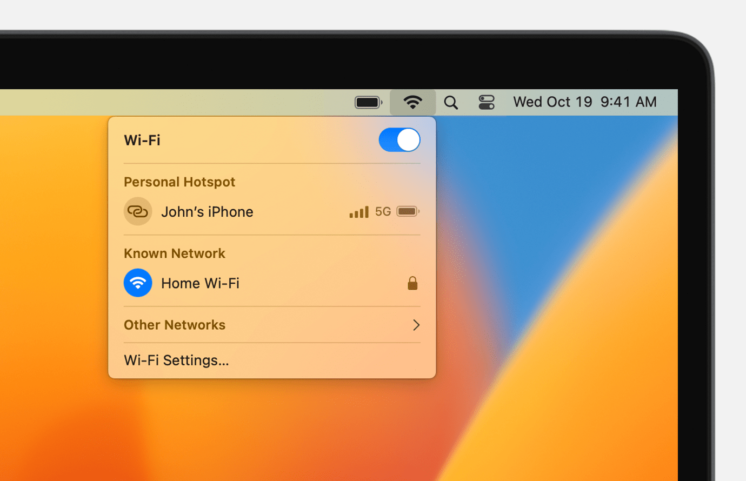Screen dimensions: 746x481
Task: Click the Wi-Fi icon in the menu bar
Action: (x=413, y=102)
